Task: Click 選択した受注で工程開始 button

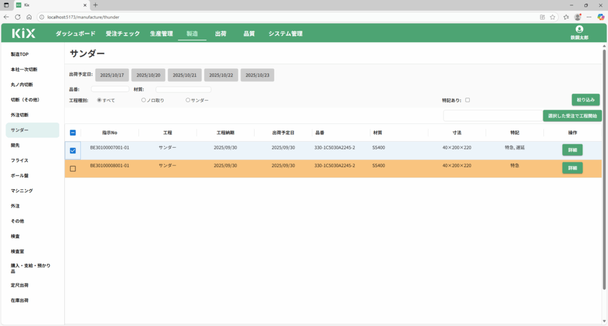Action: coord(572,116)
